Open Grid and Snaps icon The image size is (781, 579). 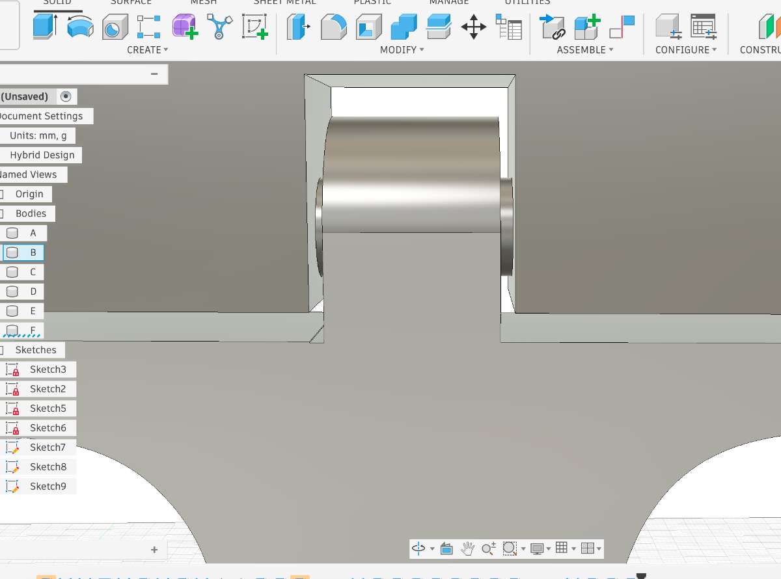[x=562, y=548]
